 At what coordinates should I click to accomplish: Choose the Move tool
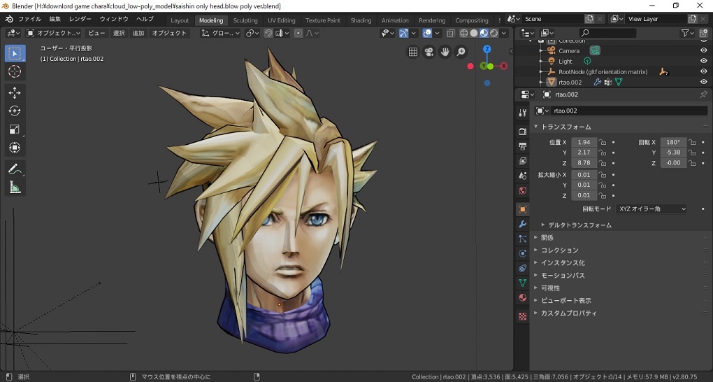coord(15,93)
